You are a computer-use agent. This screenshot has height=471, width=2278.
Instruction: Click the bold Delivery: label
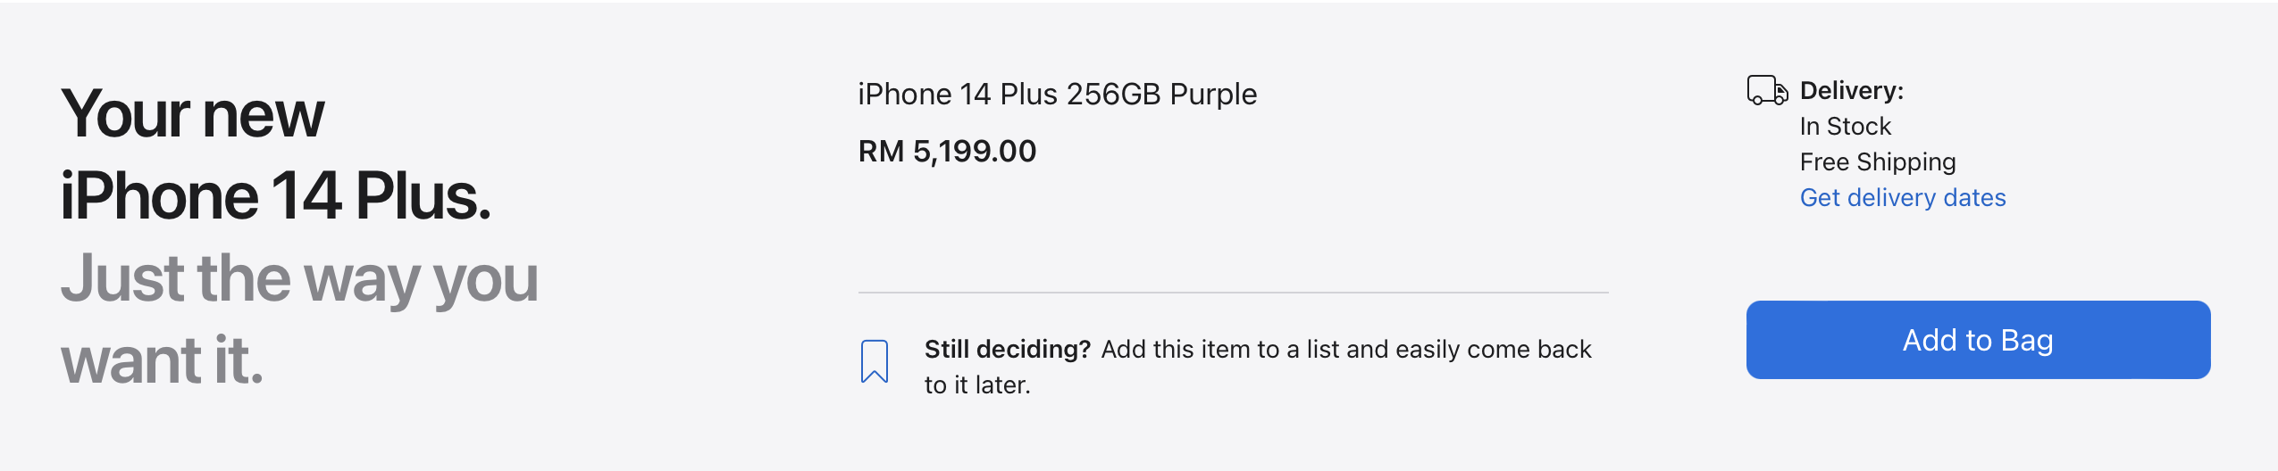click(1851, 90)
